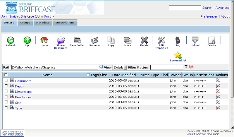Open Shared Resources folder icon

coord(60,40)
